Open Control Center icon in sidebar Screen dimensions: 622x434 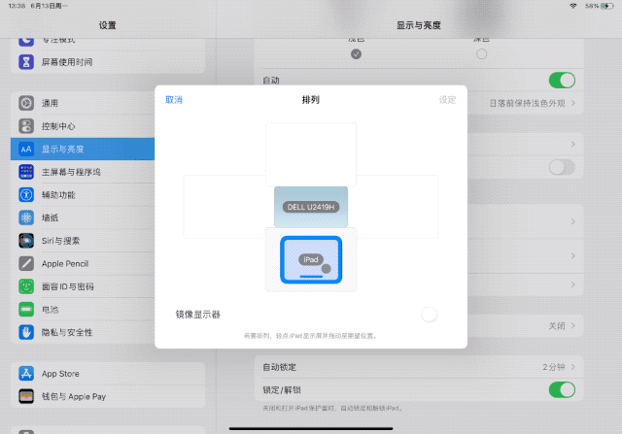[26, 126]
